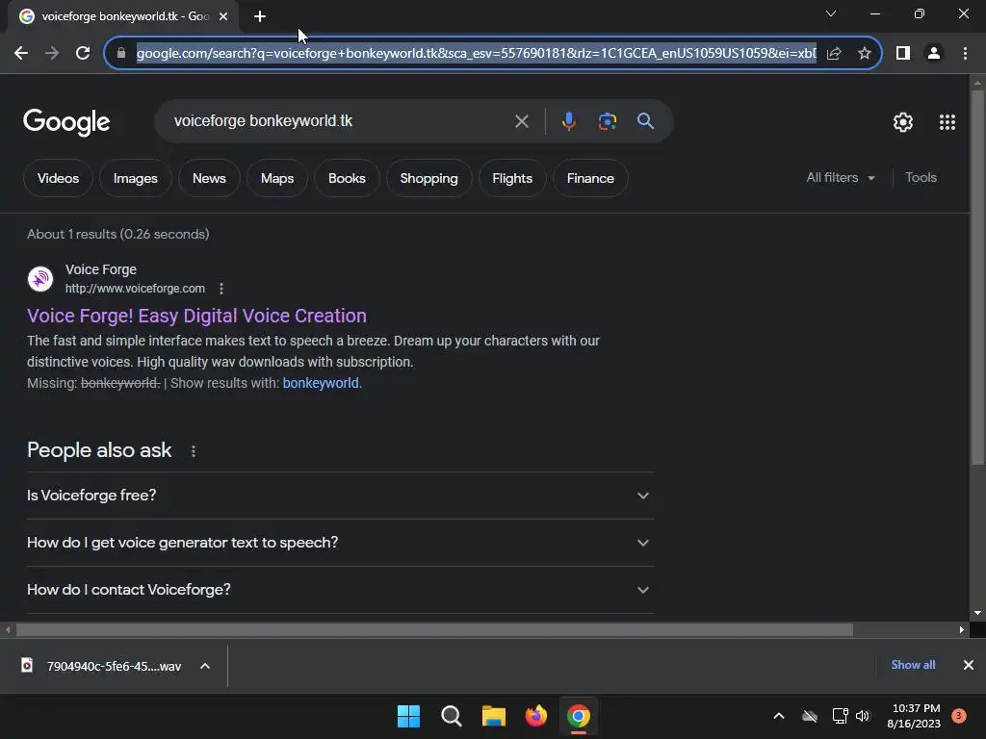Filter results by Videos
This screenshot has width=986, height=739.
pyautogui.click(x=58, y=178)
